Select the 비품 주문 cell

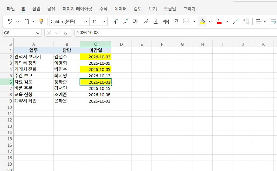tap(33, 88)
